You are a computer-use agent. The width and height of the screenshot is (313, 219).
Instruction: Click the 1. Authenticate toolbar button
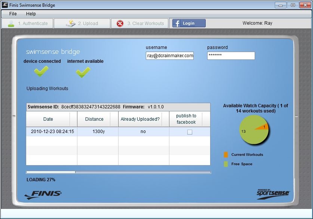(27, 23)
